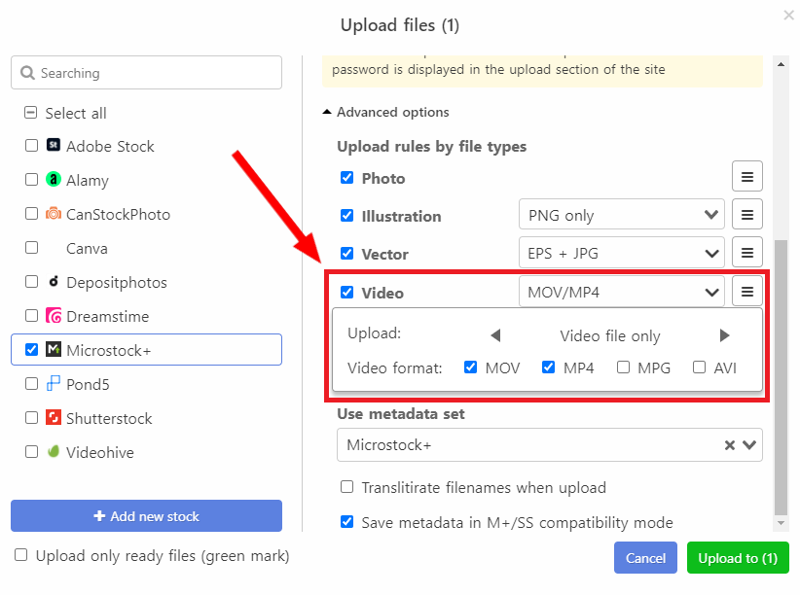Check the Videohive checkbox

(x=32, y=452)
